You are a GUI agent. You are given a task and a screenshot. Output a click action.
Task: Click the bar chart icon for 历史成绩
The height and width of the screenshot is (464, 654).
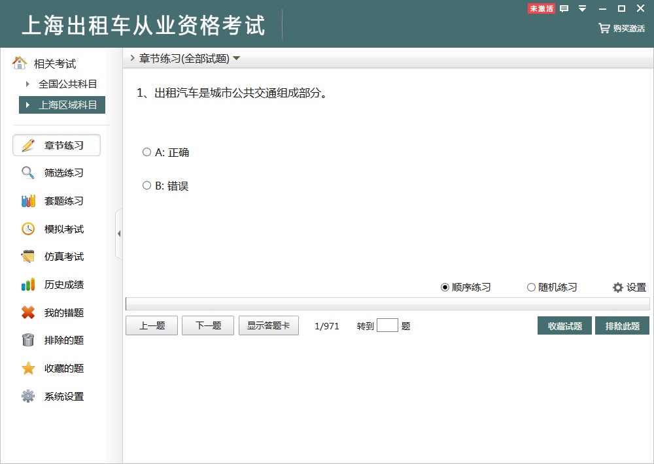28,285
